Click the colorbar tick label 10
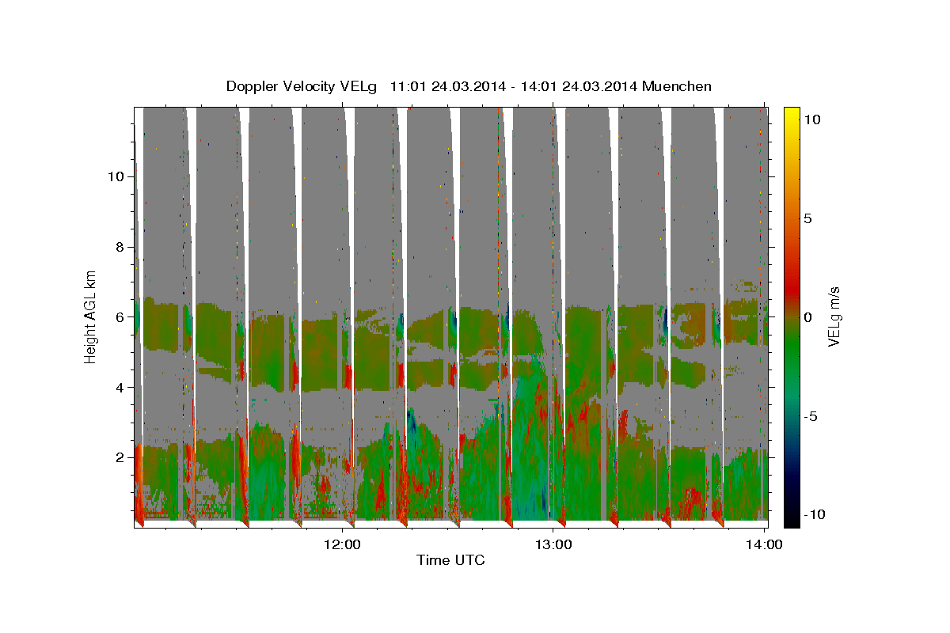 pos(811,119)
